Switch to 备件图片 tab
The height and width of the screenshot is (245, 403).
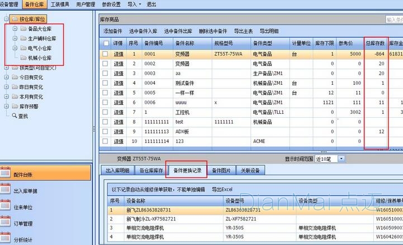(x=221, y=171)
